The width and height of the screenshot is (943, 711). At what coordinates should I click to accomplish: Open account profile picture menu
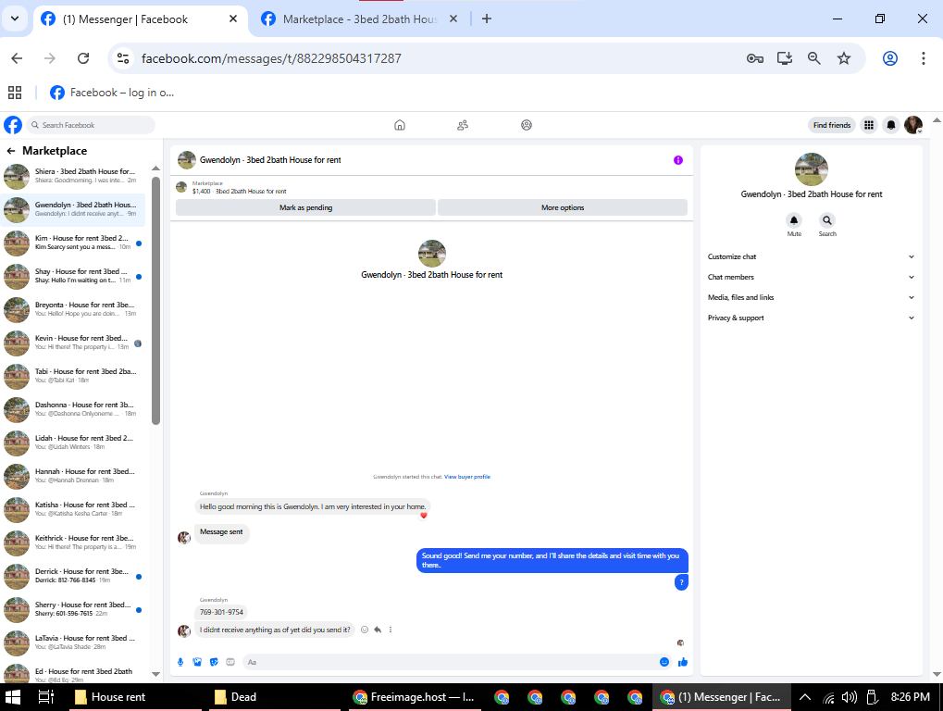[x=913, y=125]
